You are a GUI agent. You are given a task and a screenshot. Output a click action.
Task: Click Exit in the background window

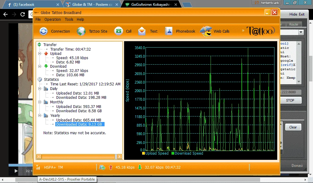[302, 14]
